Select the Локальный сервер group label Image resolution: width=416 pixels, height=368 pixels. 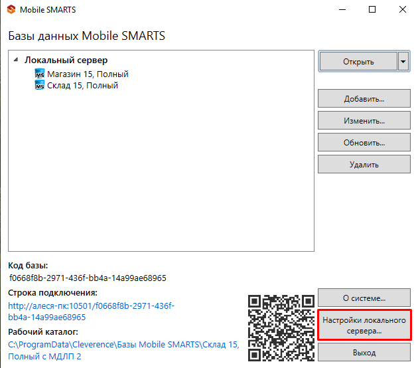pyautogui.click(x=66, y=60)
